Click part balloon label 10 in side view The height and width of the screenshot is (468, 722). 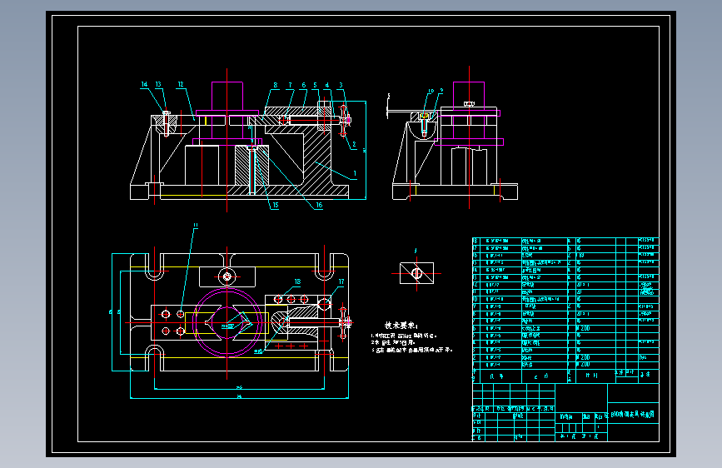tap(431, 92)
